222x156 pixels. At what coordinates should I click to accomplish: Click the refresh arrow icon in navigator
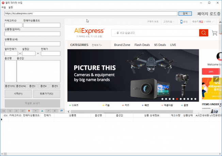pos(61,111)
